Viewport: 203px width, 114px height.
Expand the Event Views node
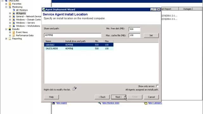tap(10, 32)
